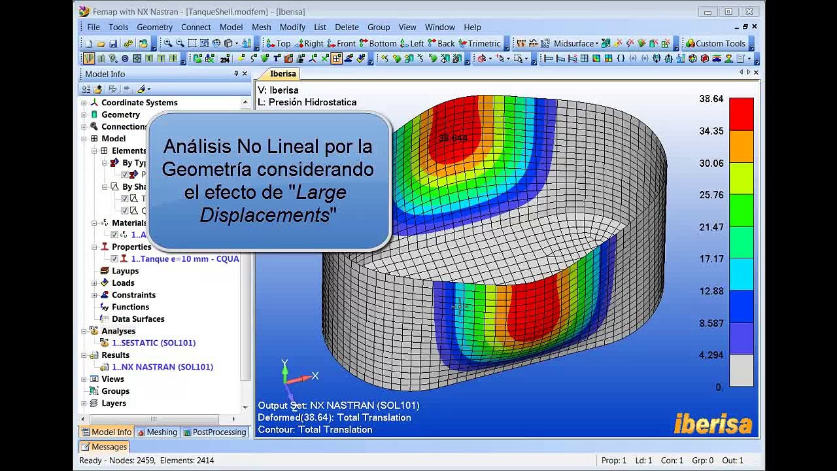Collapse the Model tree node

pos(84,139)
